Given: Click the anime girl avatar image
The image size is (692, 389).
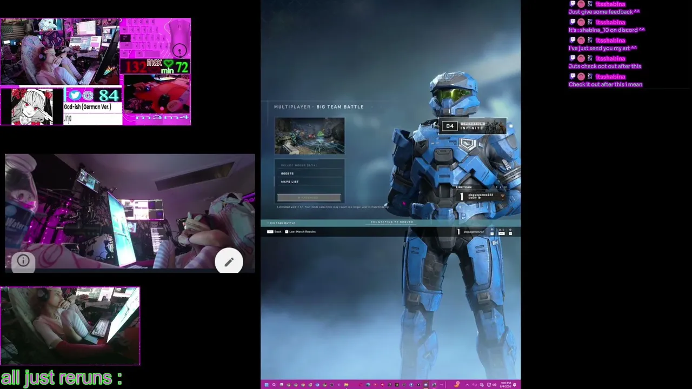Looking at the screenshot, I should 31,106.
